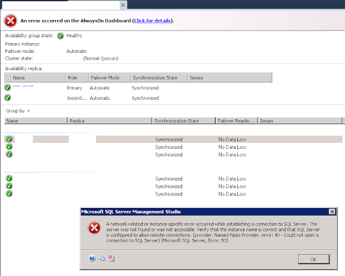Close the Microsoft SQL Server Management Studio dialog

pyautogui.click(x=332, y=212)
